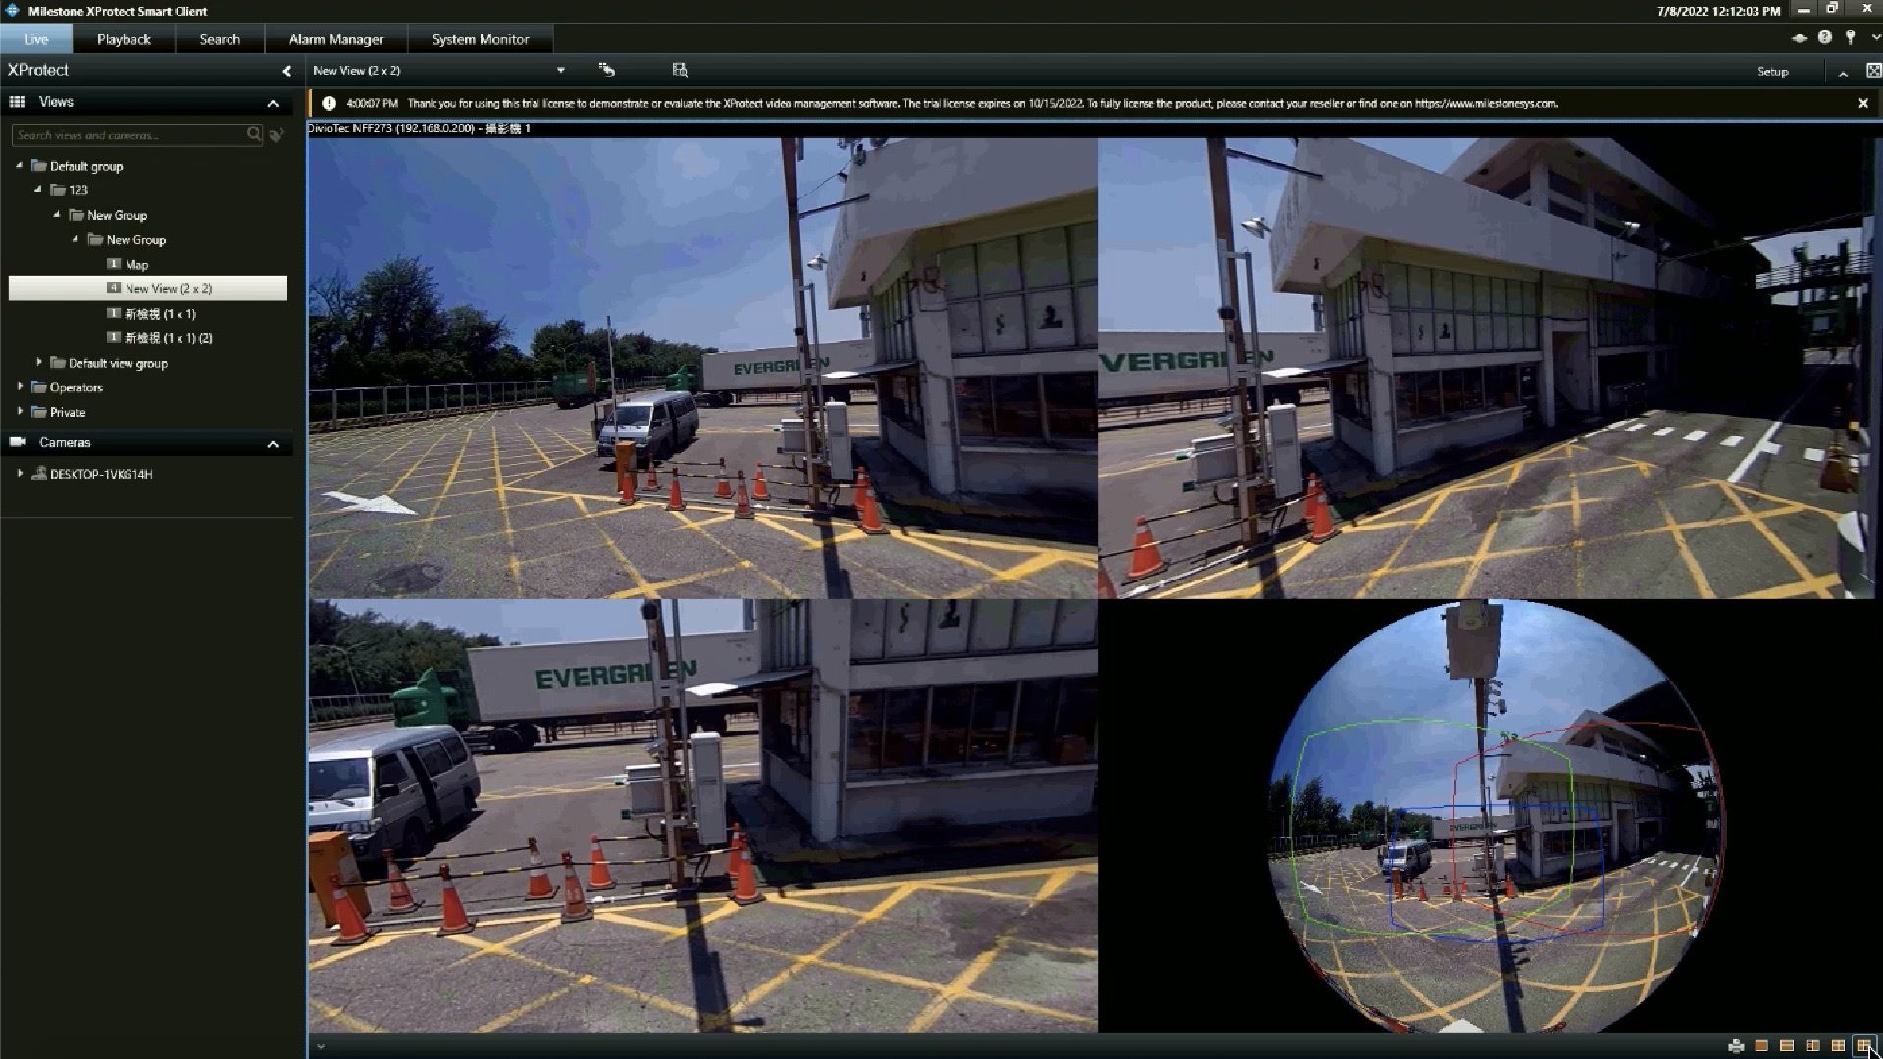Select bottom-left camera view tile

coord(703,815)
